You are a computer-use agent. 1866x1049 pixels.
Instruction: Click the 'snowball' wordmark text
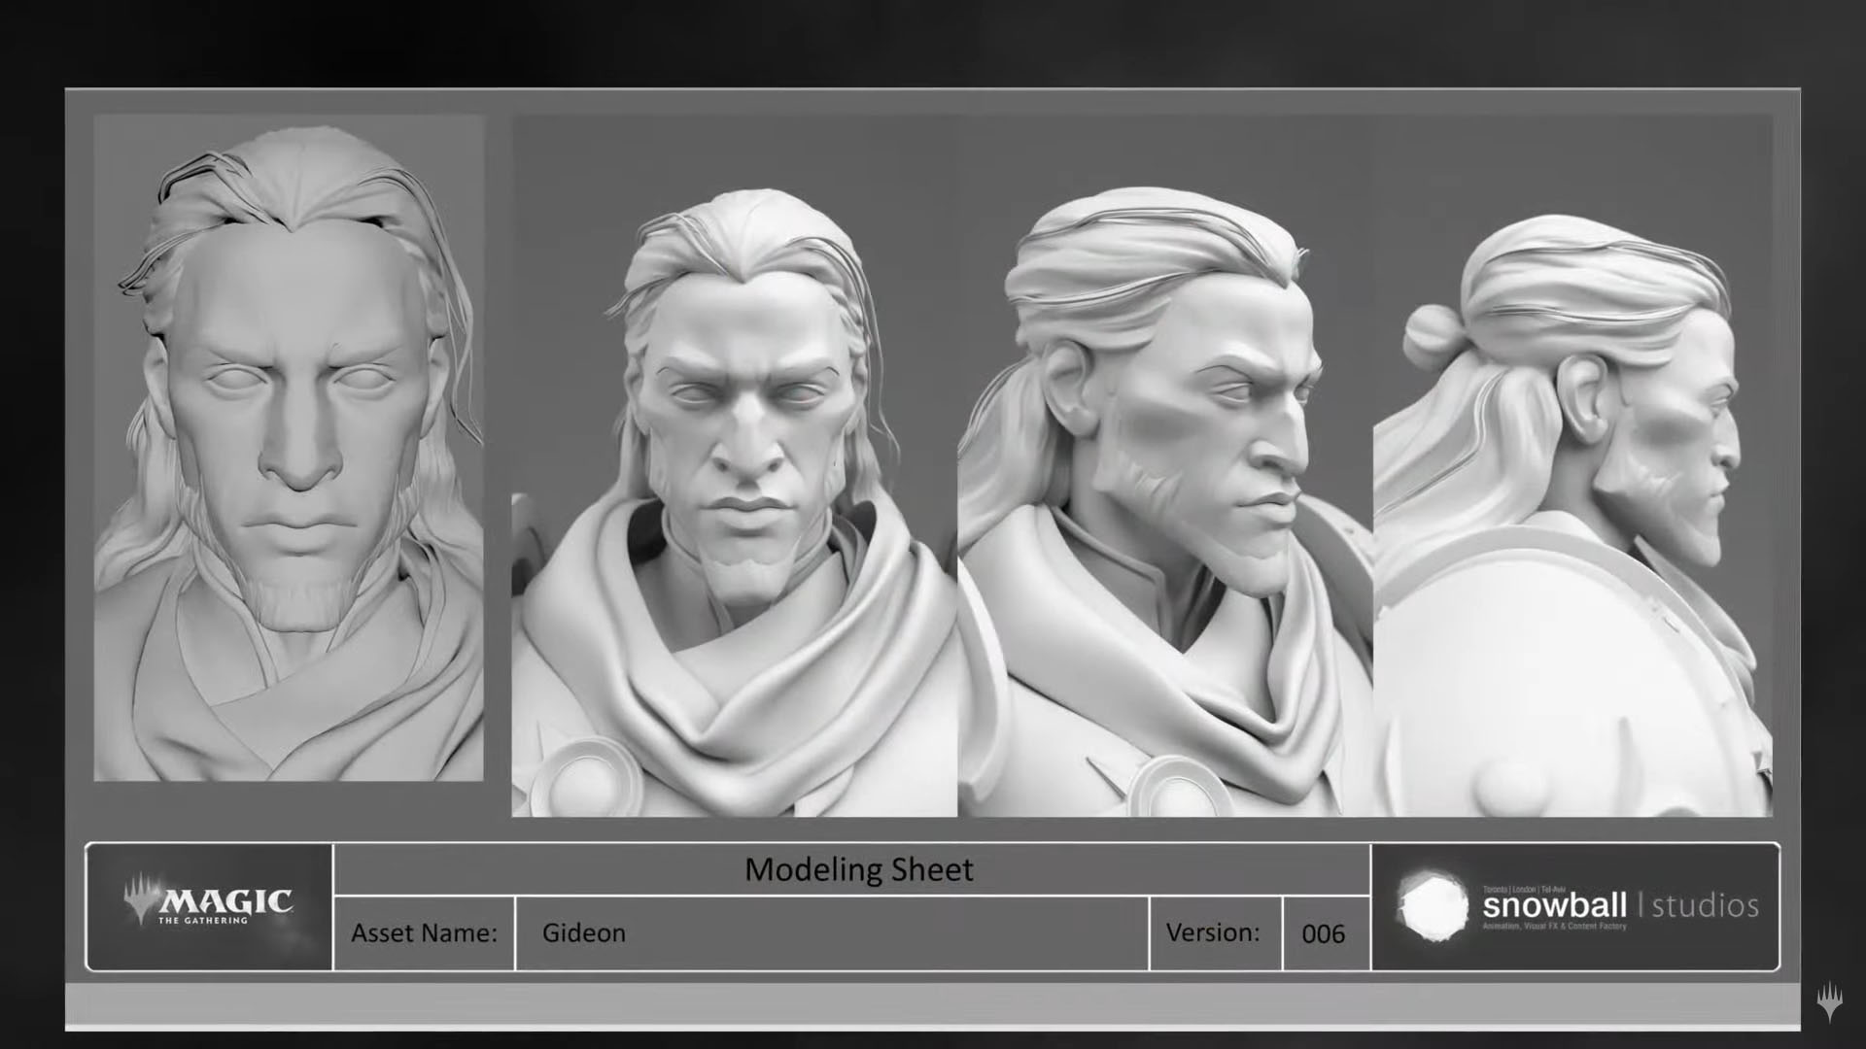1554,906
